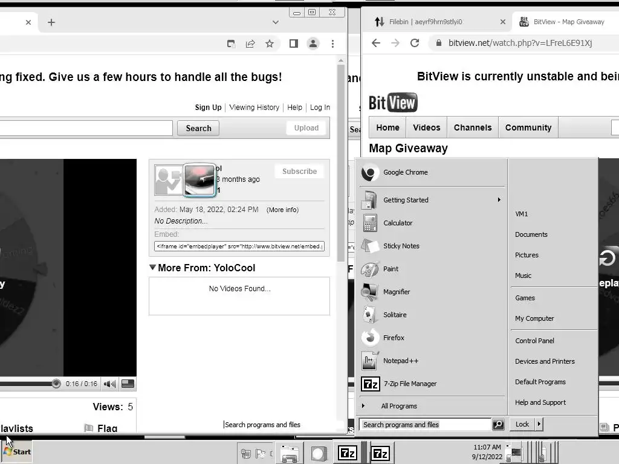Open Help and Support from Start menu
Viewport: 619px width, 464px height.
coord(540,402)
